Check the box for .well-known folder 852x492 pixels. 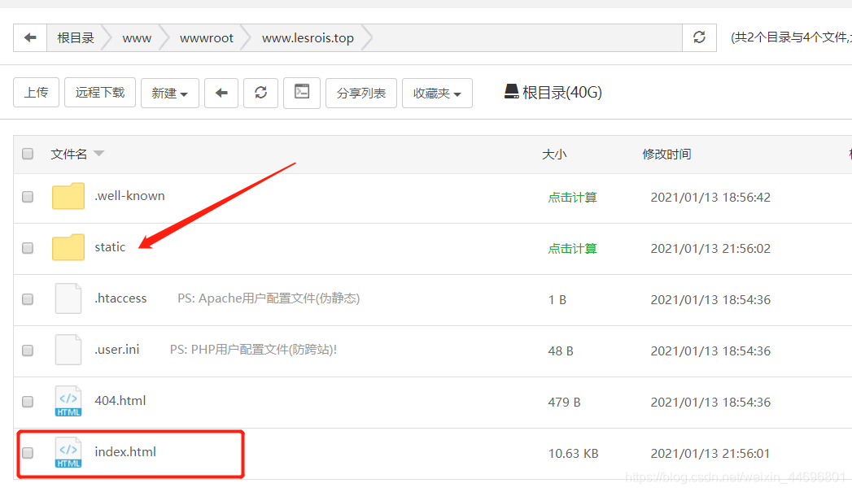click(x=28, y=197)
